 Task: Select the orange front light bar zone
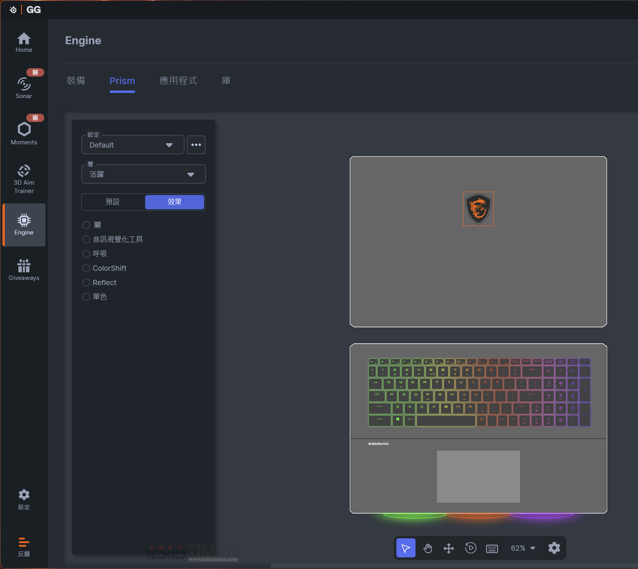click(478, 516)
